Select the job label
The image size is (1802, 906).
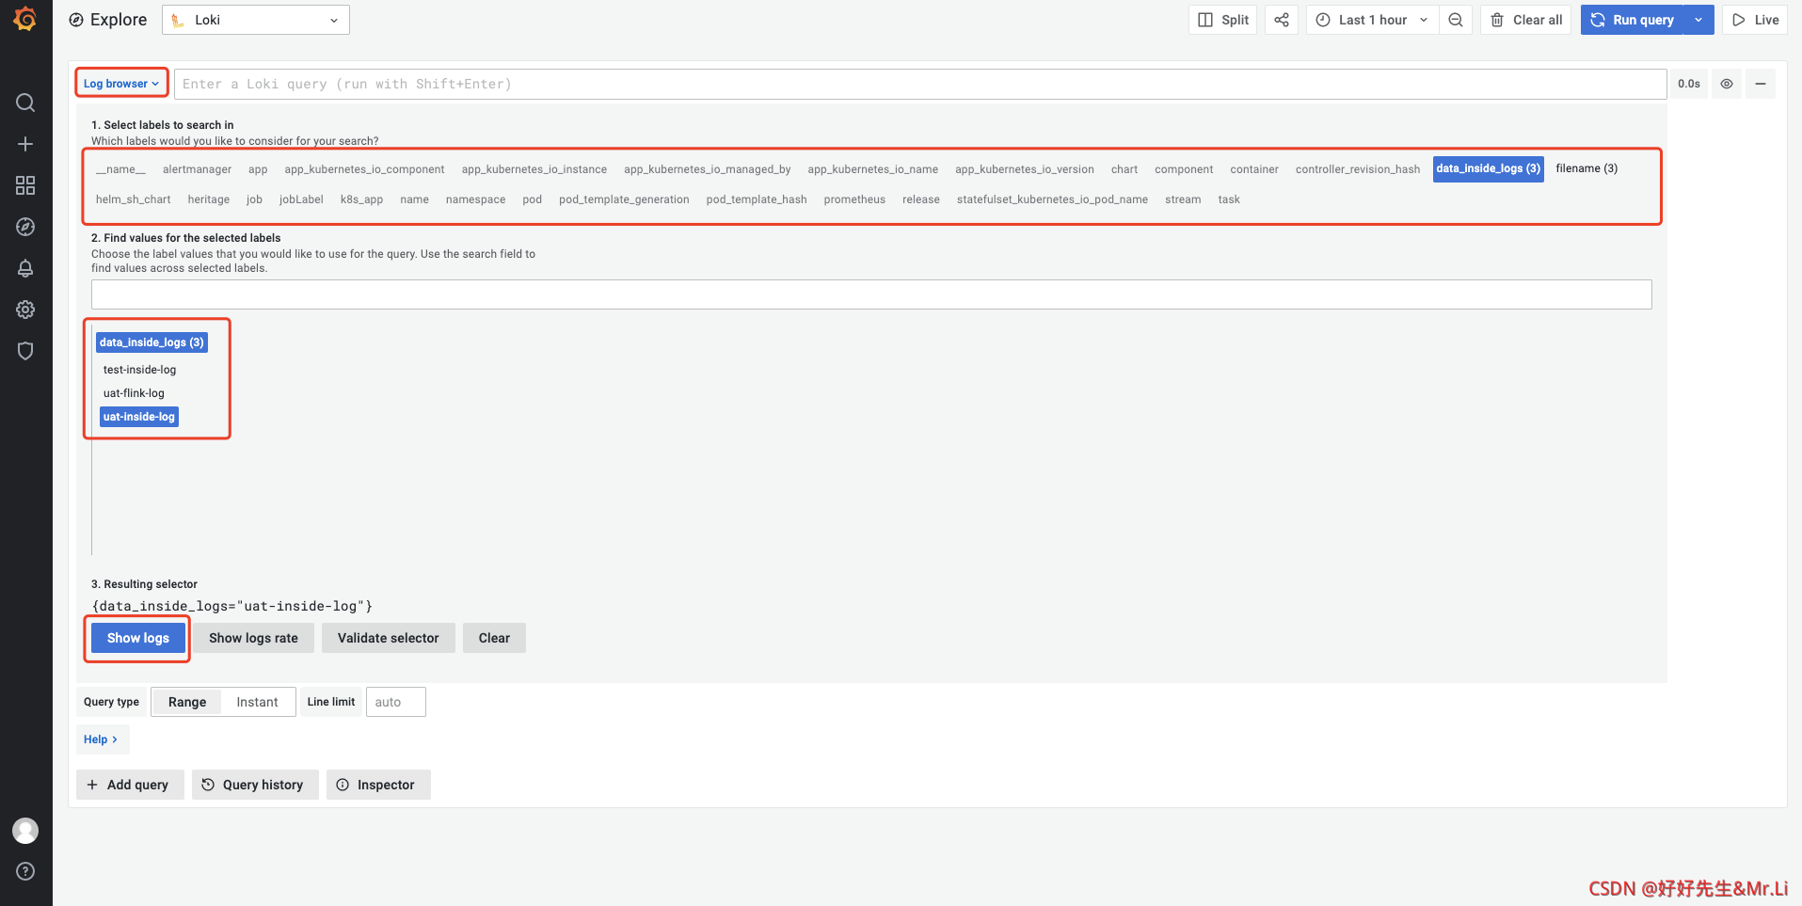tap(254, 199)
